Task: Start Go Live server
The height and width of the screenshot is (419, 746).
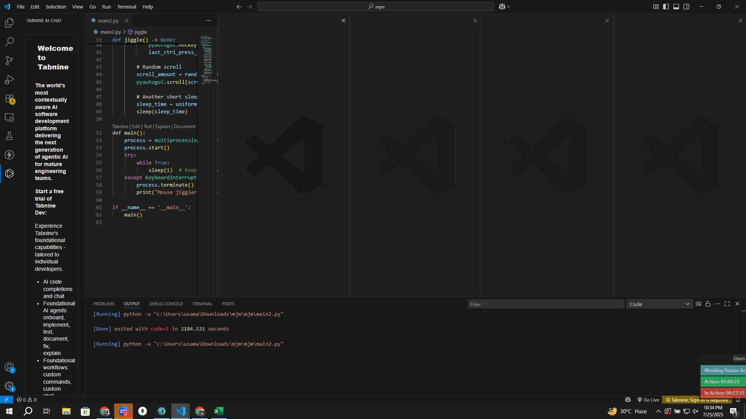Action: pyautogui.click(x=648, y=400)
